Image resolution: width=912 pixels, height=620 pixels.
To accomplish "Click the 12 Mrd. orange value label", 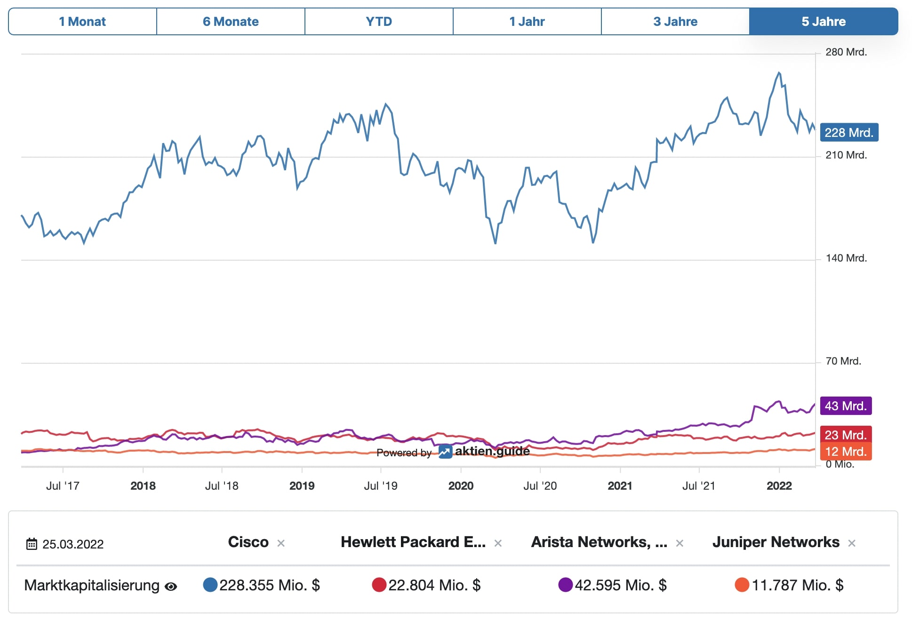I will click(846, 452).
